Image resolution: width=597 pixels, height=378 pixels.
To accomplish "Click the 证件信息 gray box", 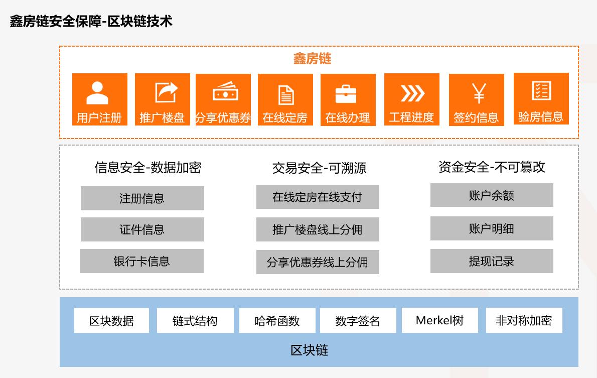I will coord(142,229).
